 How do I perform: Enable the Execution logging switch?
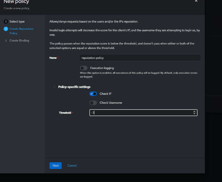point(84,68)
